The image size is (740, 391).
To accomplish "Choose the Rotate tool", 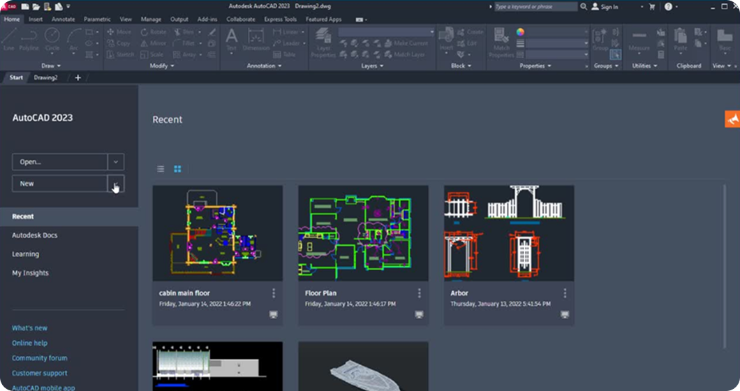I will pos(154,31).
